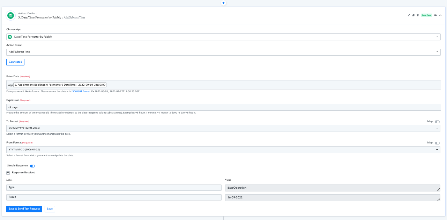Click Save & Send Test Request

click(24, 209)
